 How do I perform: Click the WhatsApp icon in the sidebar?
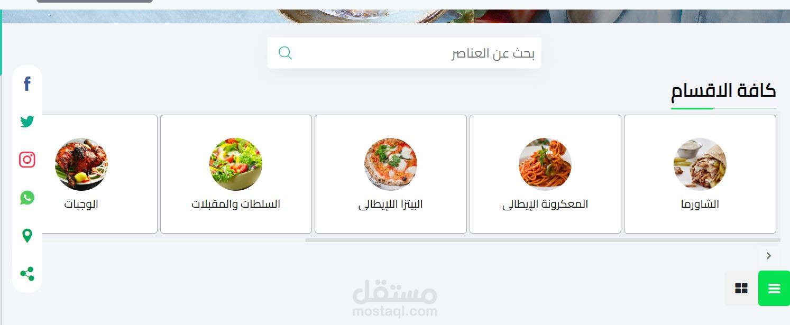[x=27, y=198]
